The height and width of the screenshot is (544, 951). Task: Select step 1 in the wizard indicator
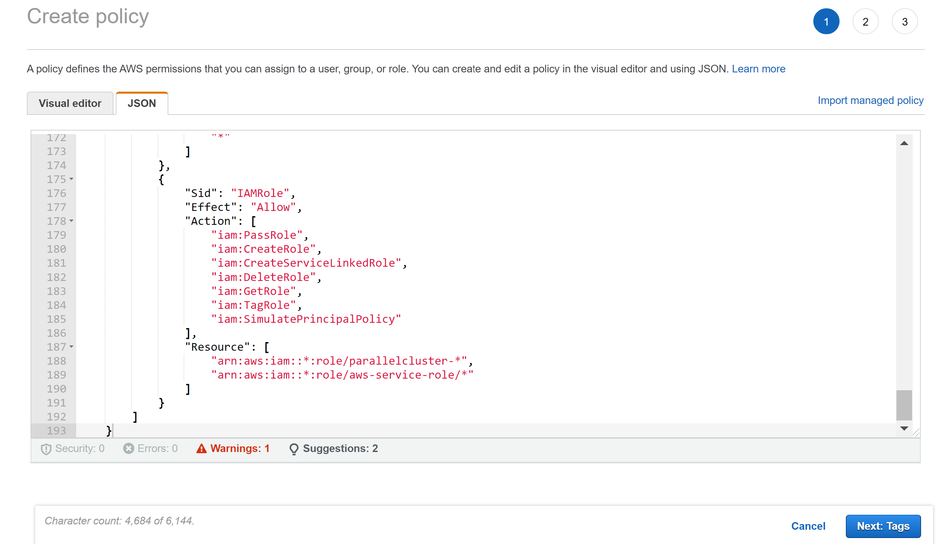point(826,21)
